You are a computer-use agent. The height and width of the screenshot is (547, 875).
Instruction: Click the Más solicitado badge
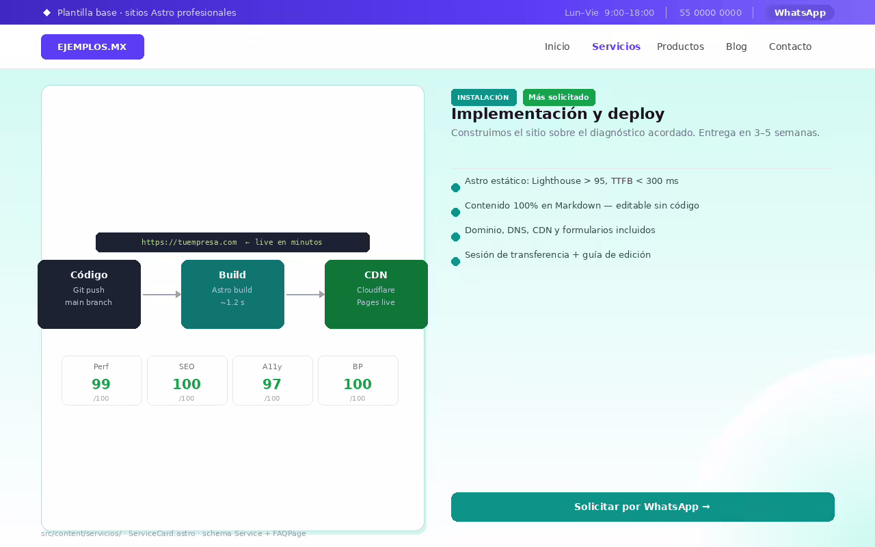(558, 97)
